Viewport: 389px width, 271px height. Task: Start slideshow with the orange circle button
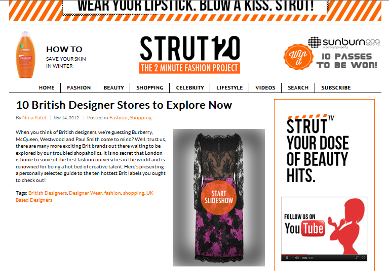point(219,197)
